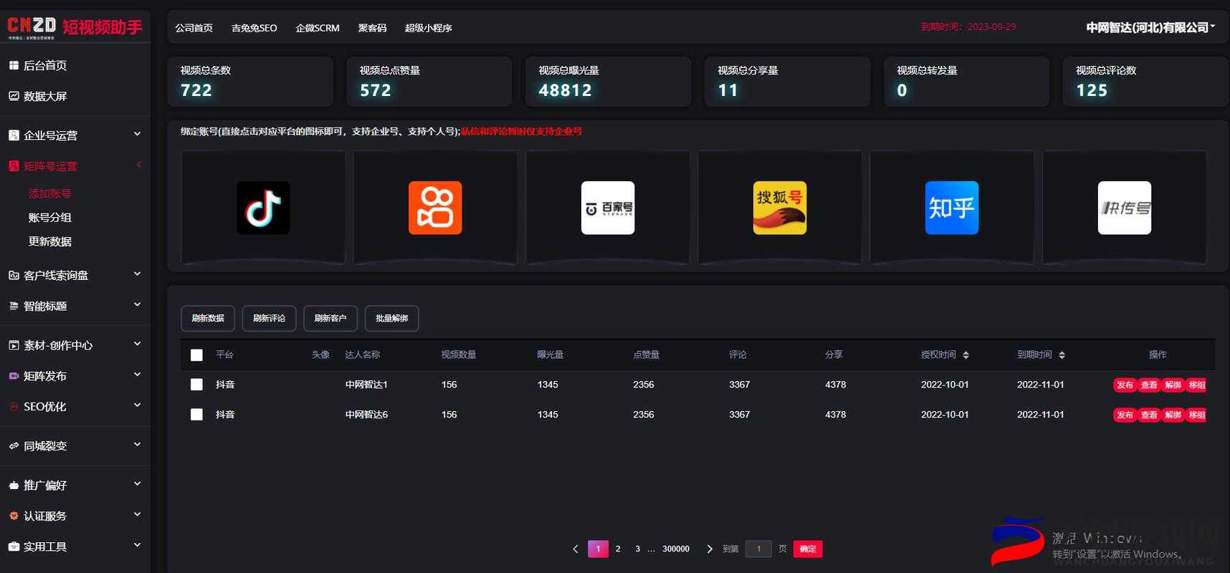Click the 数据大屏 sidebar icon

14,96
